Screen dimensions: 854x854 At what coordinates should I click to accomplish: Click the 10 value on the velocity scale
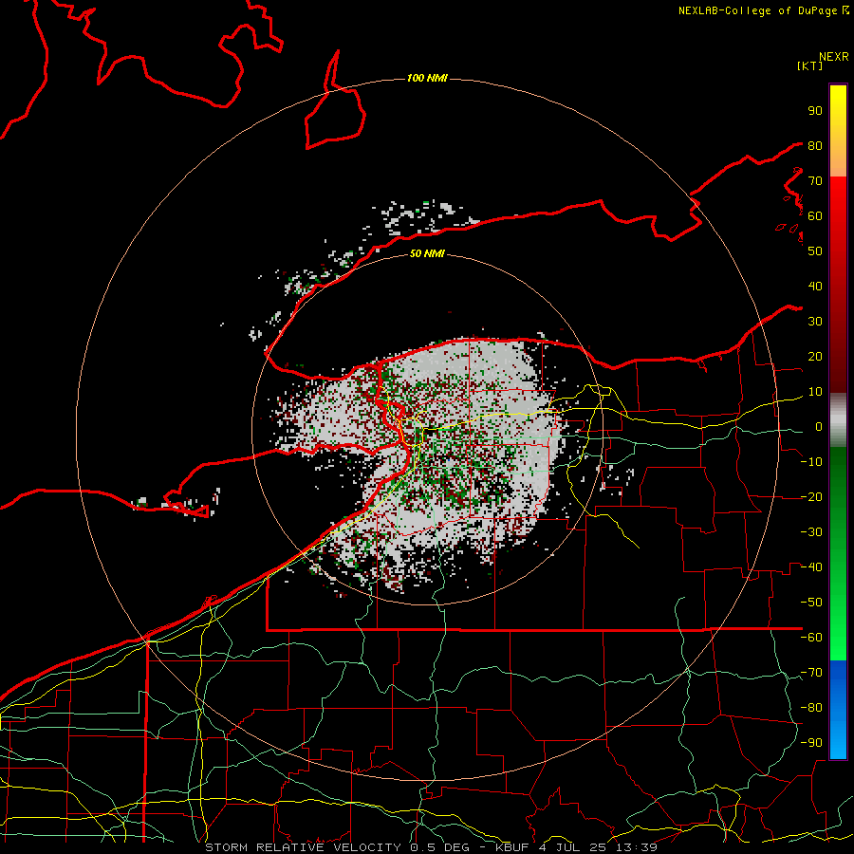tap(815, 392)
